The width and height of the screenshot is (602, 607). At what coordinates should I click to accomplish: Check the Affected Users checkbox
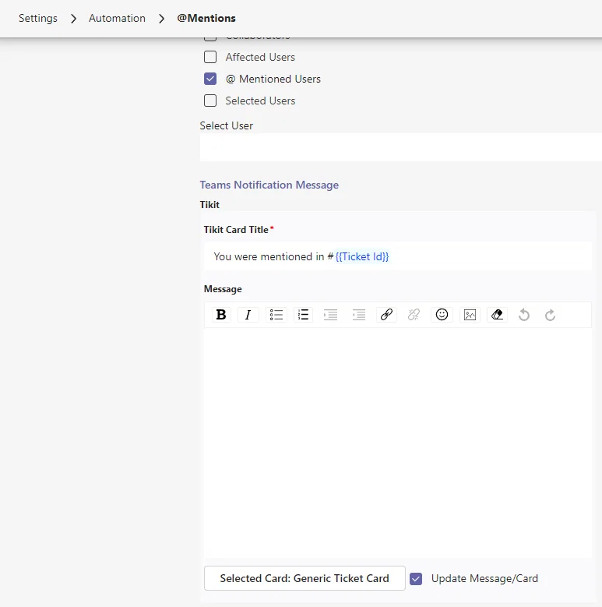tap(210, 57)
